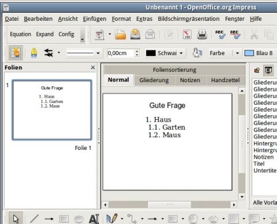
Task: Click the send document as e-mail icon
Action: tap(150, 35)
